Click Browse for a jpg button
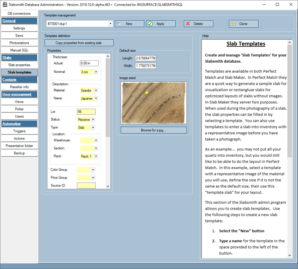The width and height of the screenshot is (298, 269). (153, 130)
